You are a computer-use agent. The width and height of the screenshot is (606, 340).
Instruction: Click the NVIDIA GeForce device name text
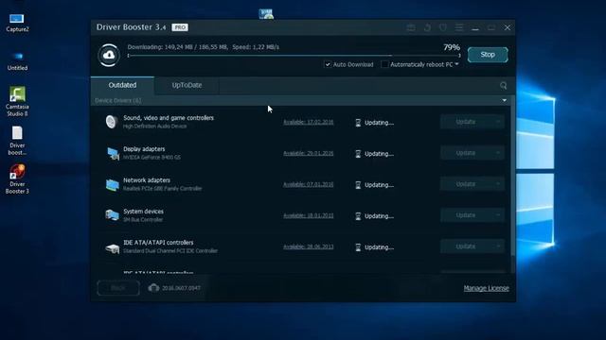(151, 158)
